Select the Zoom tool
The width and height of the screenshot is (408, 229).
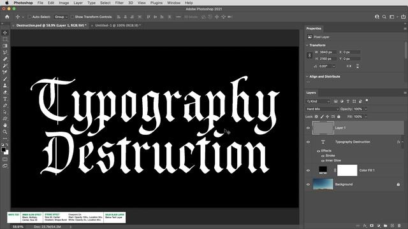pyautogui.click(x=5, y=132)
